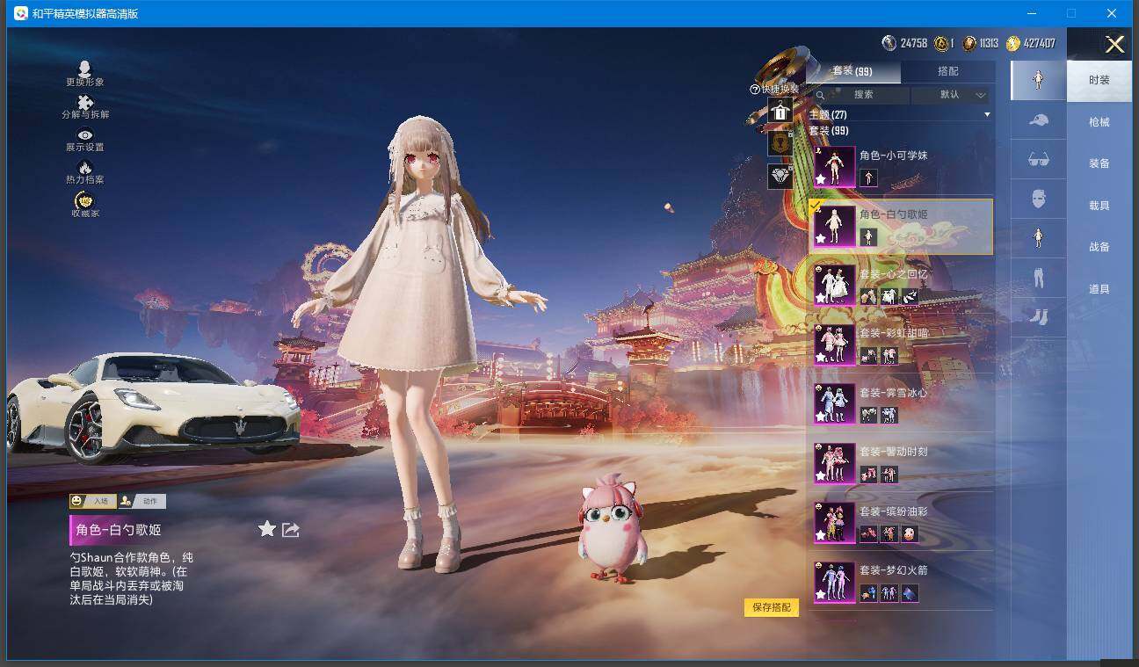1139x667 pixels.
Task: Click the currency icon beside 11313
Action: (x=969, y=43)
